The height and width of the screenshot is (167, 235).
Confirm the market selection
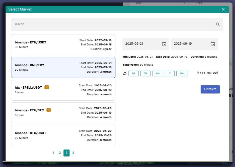(210, 89)
